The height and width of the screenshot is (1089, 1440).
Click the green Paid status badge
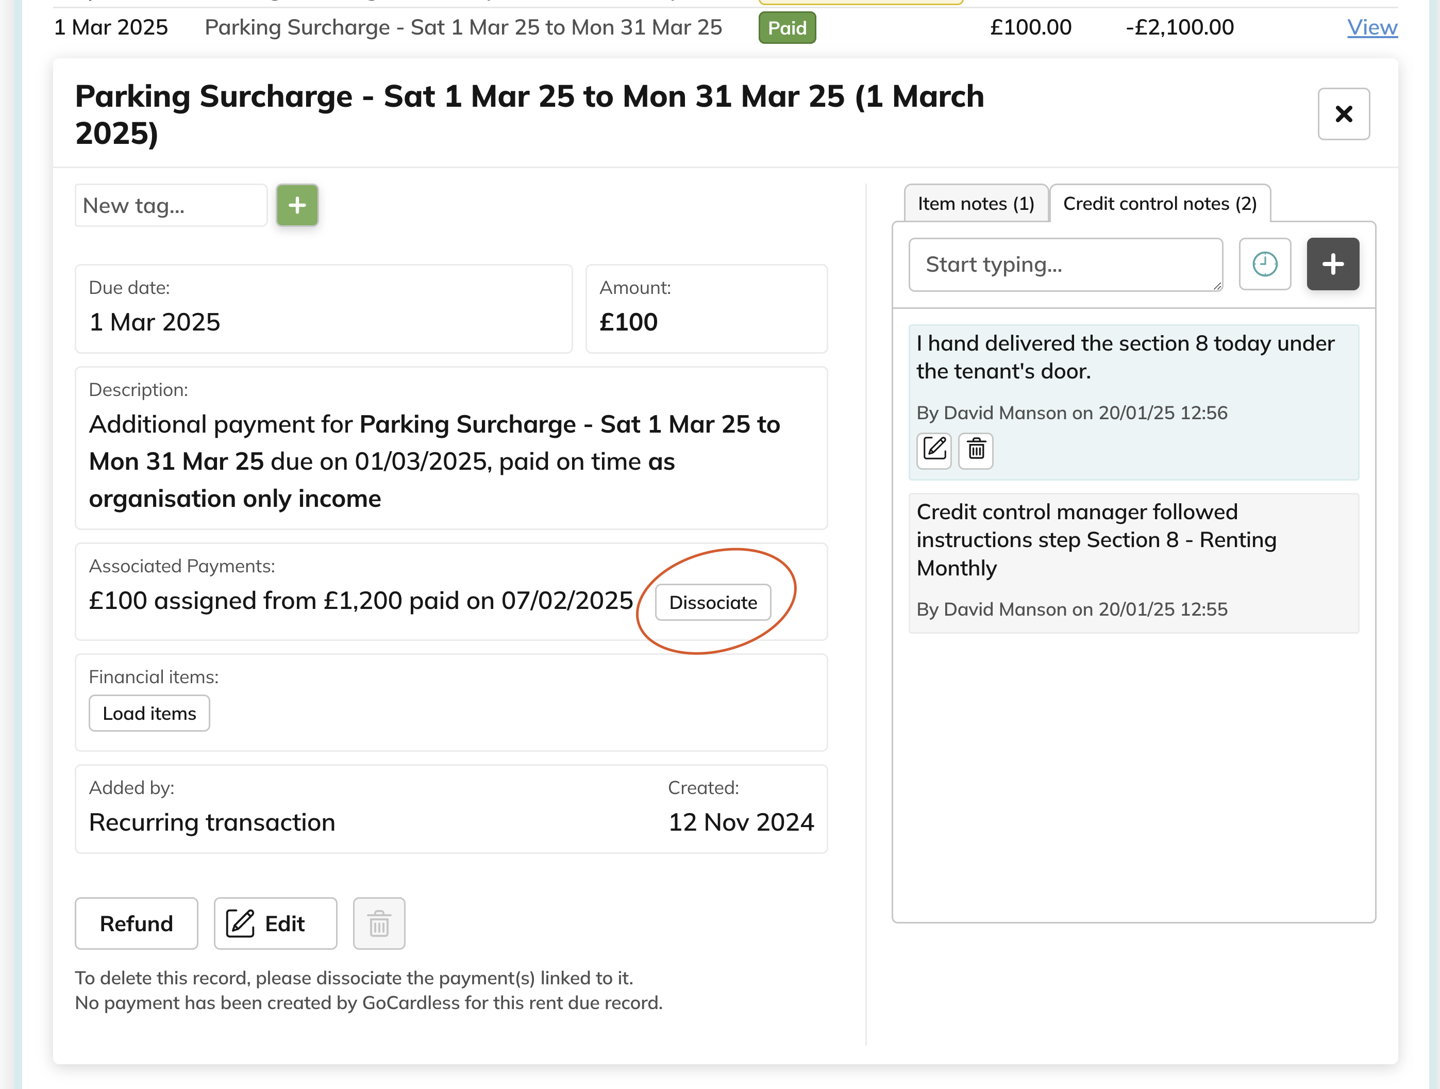tap(786, 28)
